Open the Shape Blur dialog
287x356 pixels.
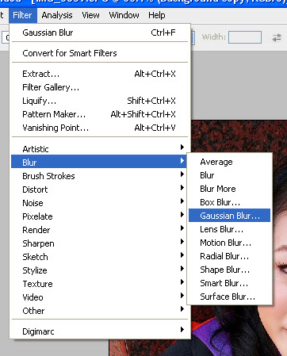point(229,270)
